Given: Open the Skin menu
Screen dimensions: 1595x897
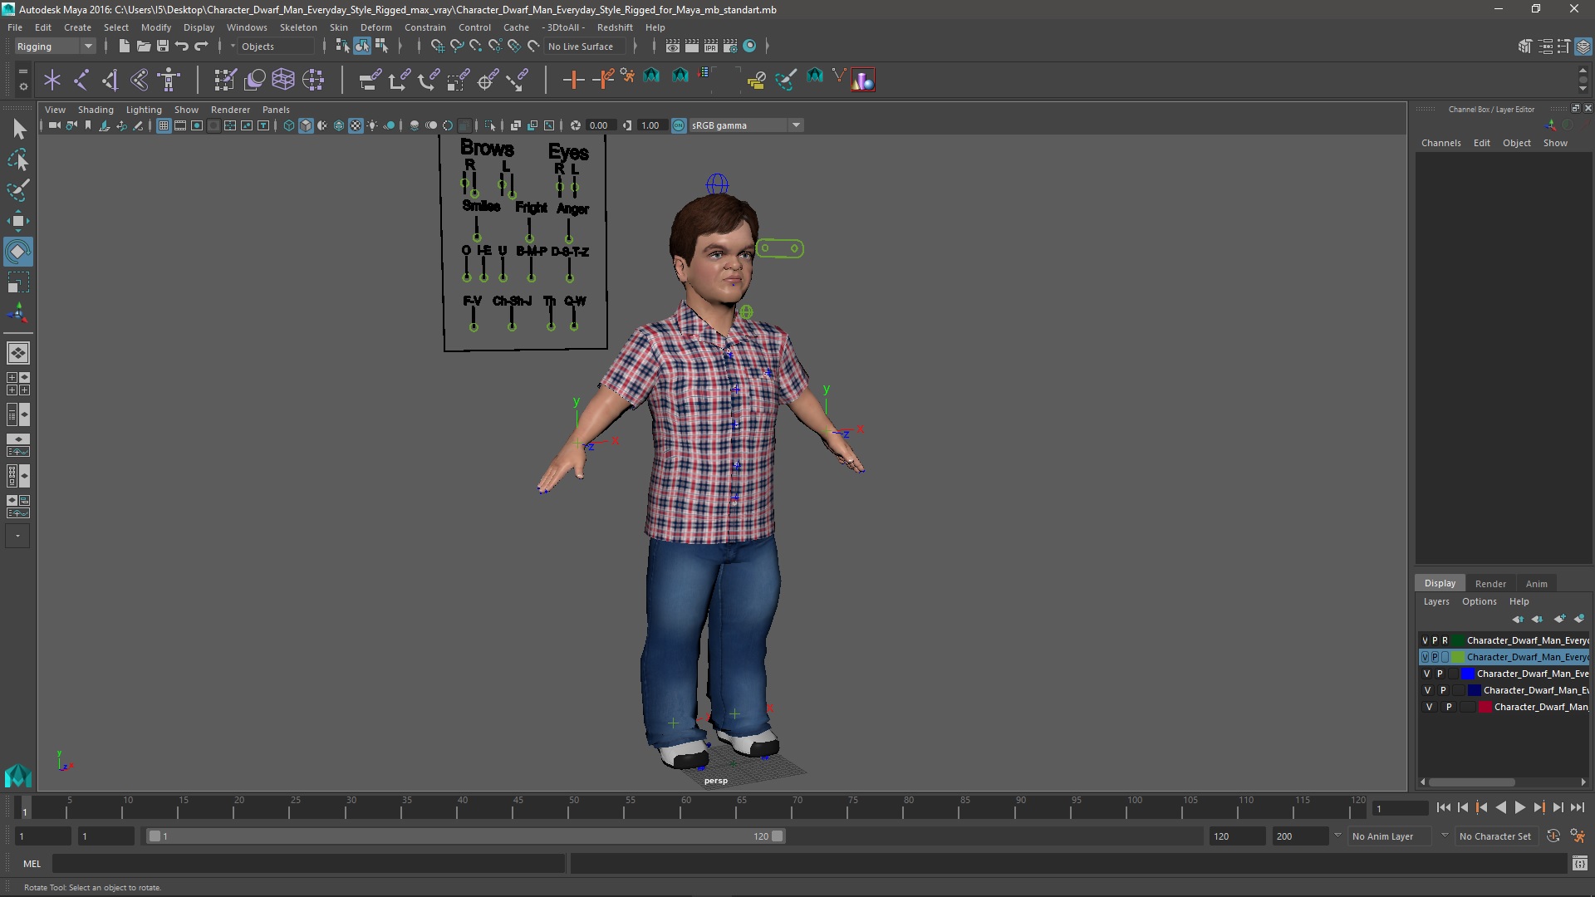Looking at the screenshot, I should pyautogui.click(x=339, y=27).
